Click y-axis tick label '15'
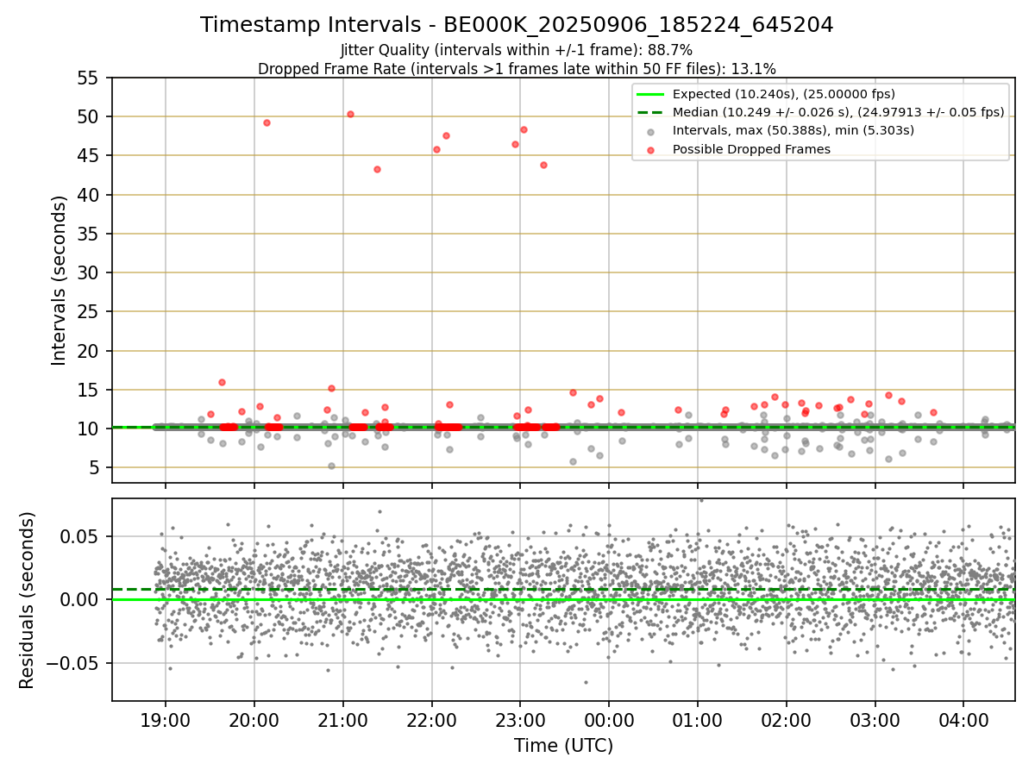This screenshot has height=776, width=1035. click(x=89, y=390)
